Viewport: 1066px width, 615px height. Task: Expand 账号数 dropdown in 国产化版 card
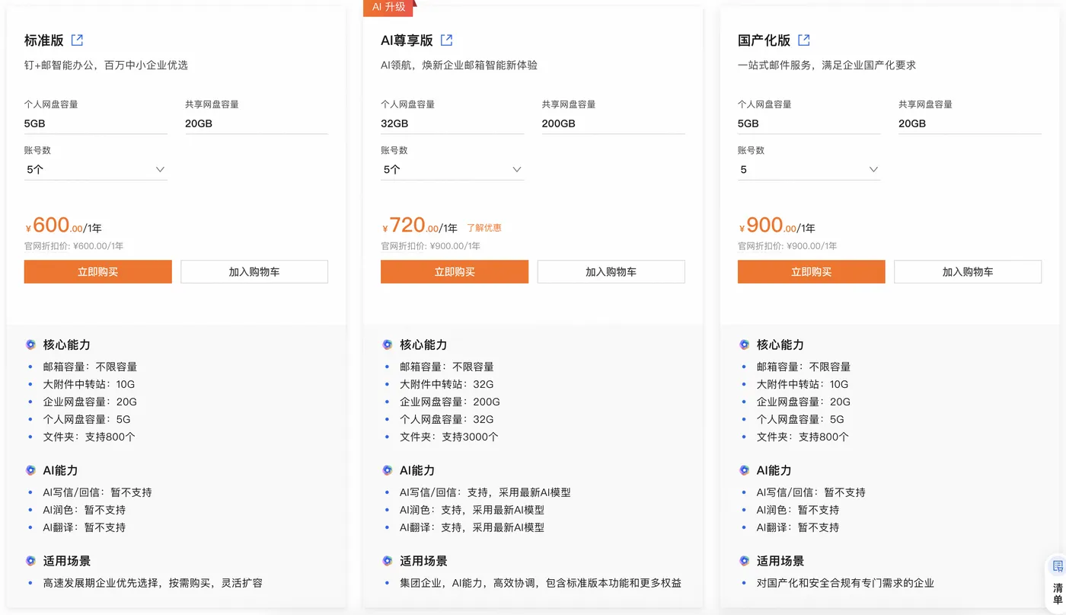coord(809,170)
